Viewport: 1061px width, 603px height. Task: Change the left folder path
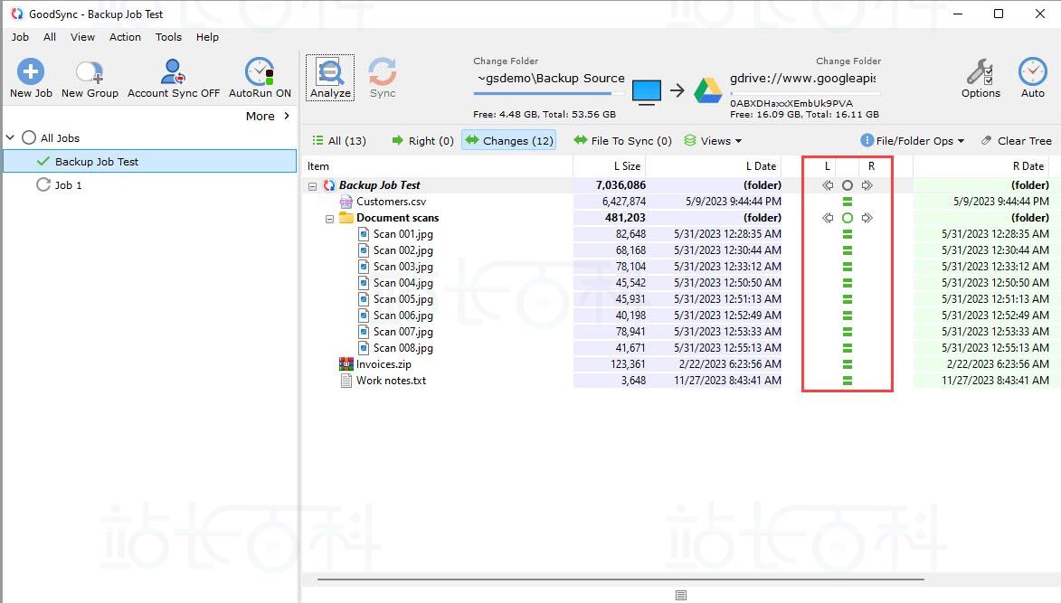click(x=550, y=79)
